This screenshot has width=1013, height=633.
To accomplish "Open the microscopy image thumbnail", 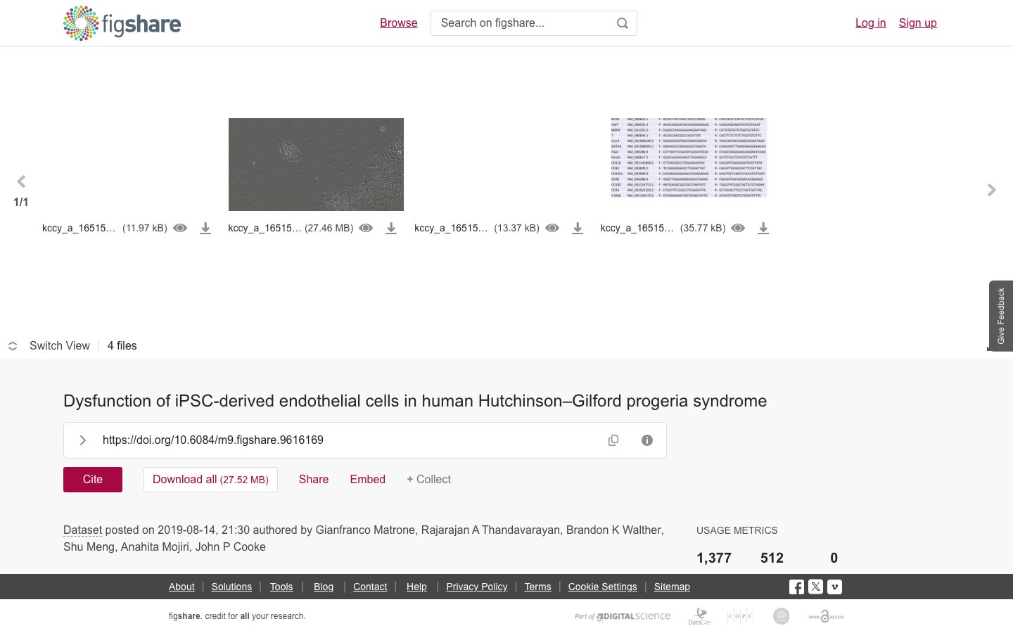I will (x=316, y=165).
